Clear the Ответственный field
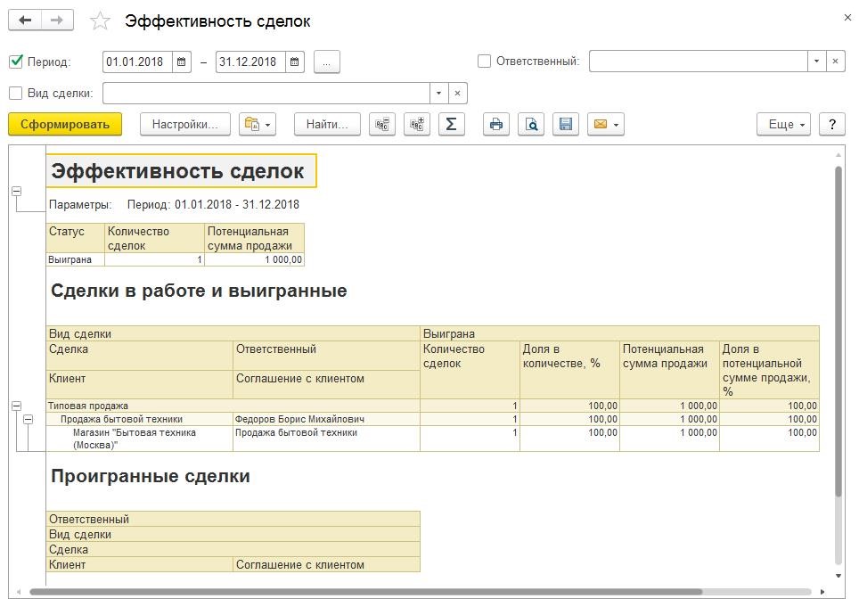This screenshot has width=859, height=607. pos(835,62)
